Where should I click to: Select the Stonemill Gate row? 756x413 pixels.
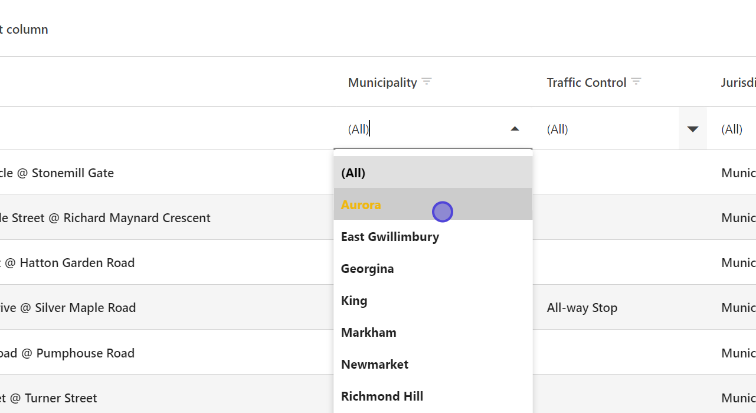coord(71,173)
